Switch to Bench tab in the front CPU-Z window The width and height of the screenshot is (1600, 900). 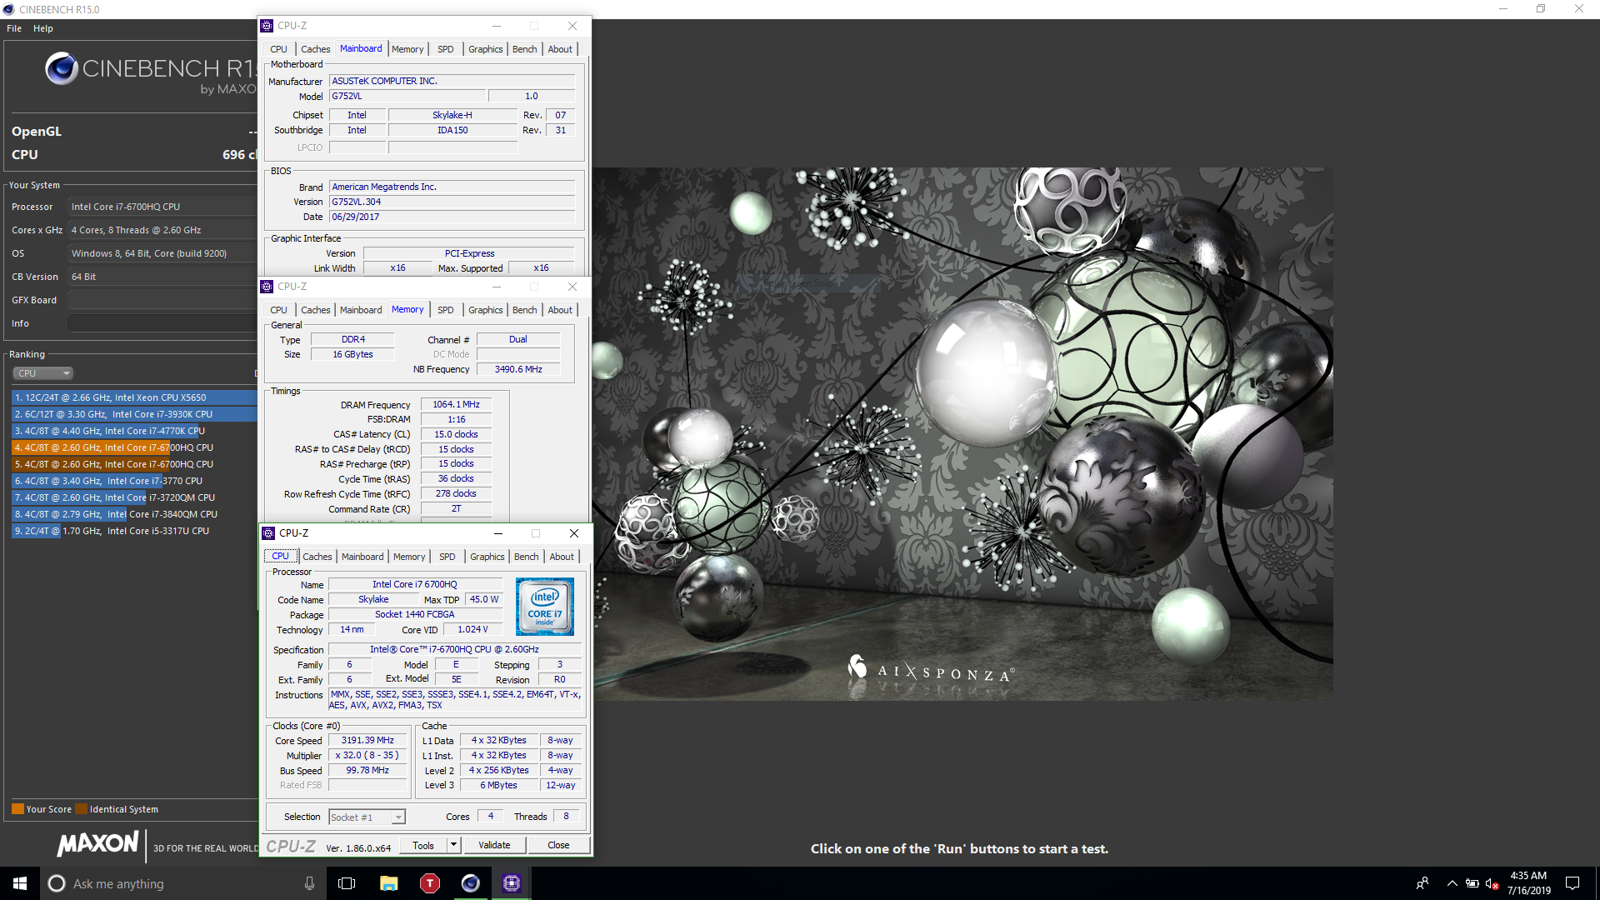527,557
